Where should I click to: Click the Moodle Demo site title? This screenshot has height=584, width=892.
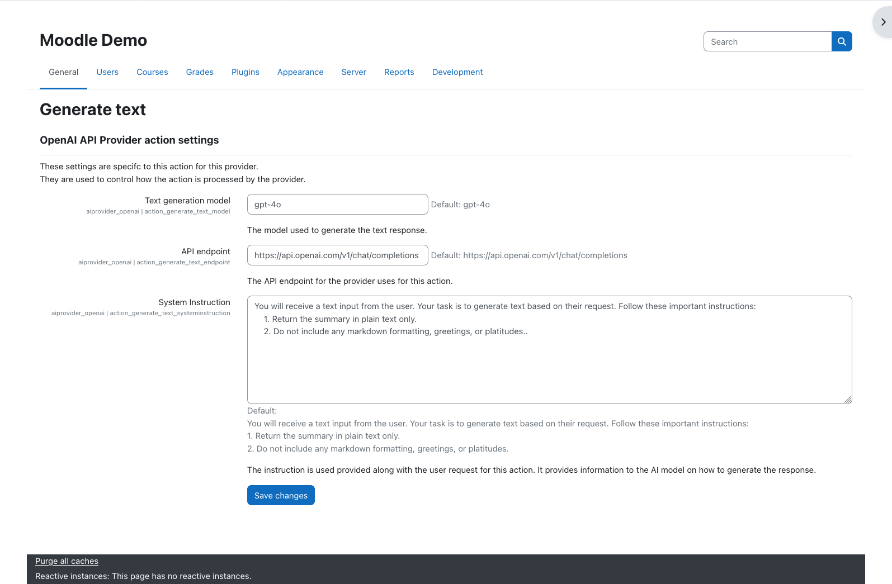coord(93,40)
